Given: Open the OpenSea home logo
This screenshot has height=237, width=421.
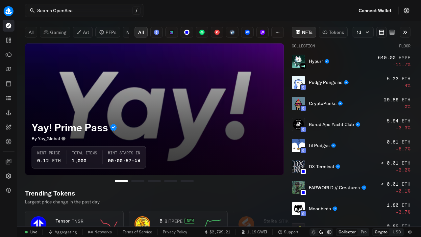Looking at the screenshot, I should [x=9, y=11].
